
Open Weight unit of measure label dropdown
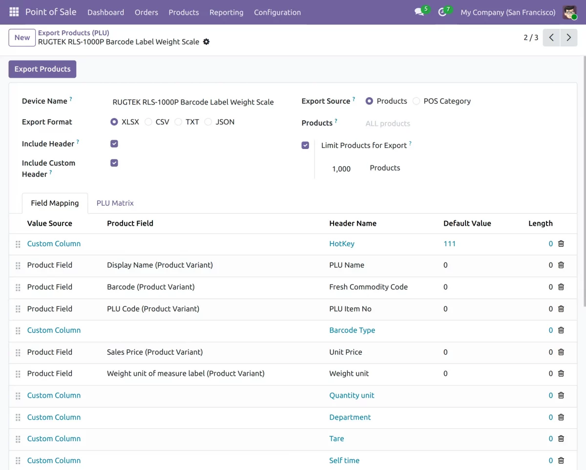[x=186, y=374]
